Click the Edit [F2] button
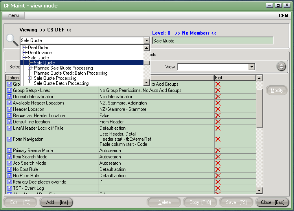294x211 pixels. coord(20,202)
